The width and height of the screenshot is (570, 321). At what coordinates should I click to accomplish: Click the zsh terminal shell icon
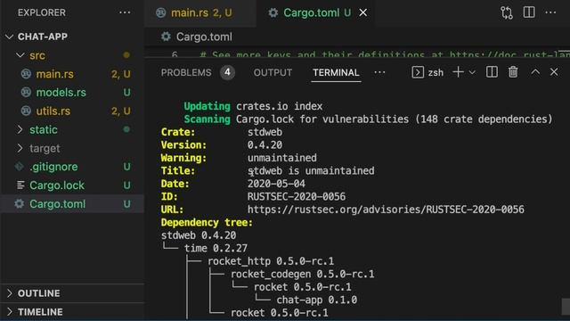418,72
